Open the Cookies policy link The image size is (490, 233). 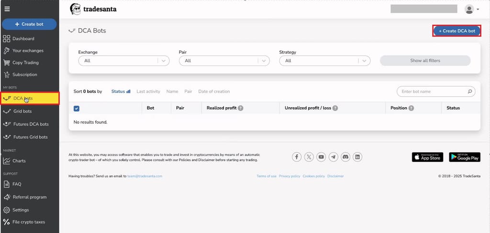(x=314, y=176)
